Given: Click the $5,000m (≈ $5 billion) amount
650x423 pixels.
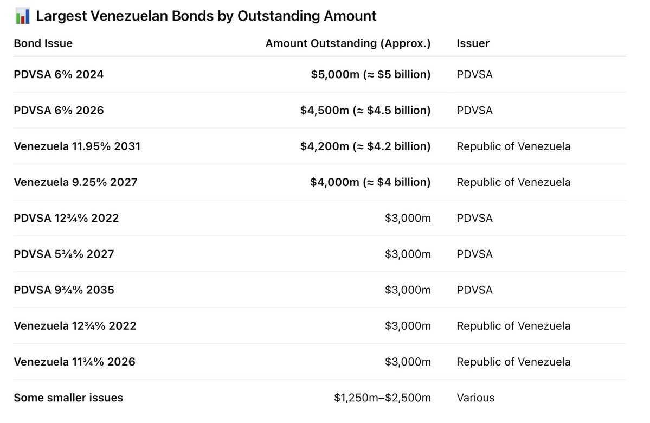Looking at the screenshot, I should (371, 74).
